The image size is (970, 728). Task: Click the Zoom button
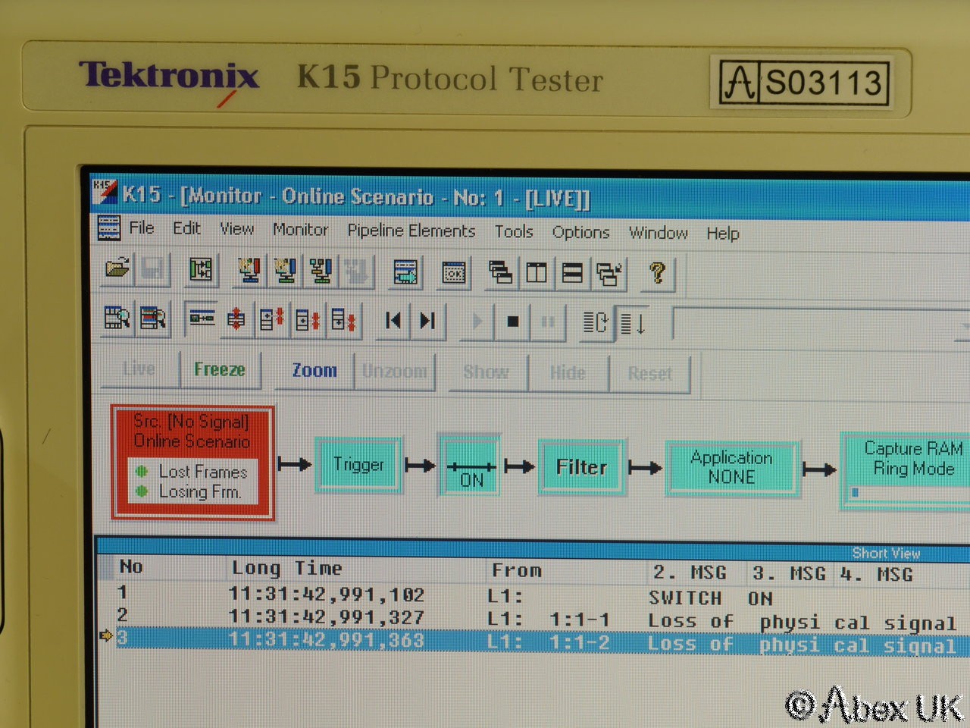(314, 371)
